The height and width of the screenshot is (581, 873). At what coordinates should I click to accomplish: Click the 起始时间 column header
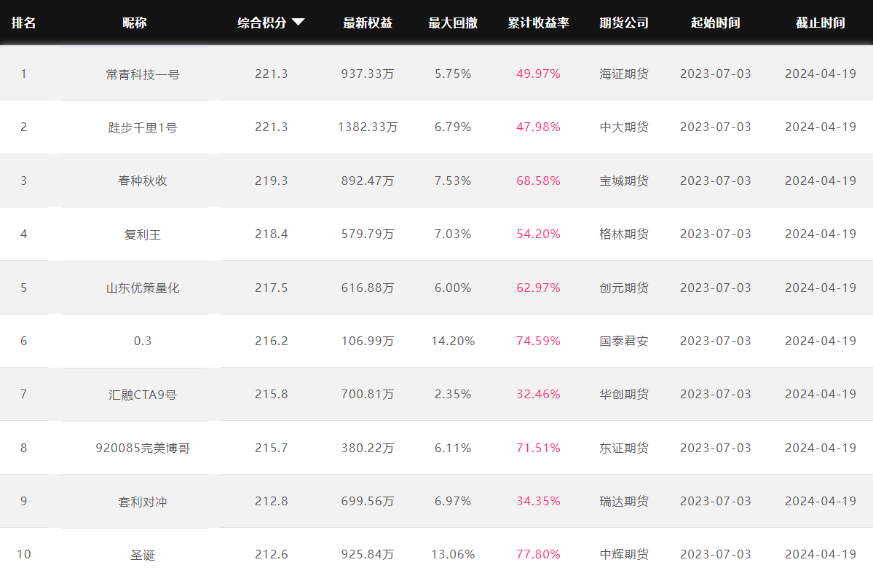[x=716, y=23]
